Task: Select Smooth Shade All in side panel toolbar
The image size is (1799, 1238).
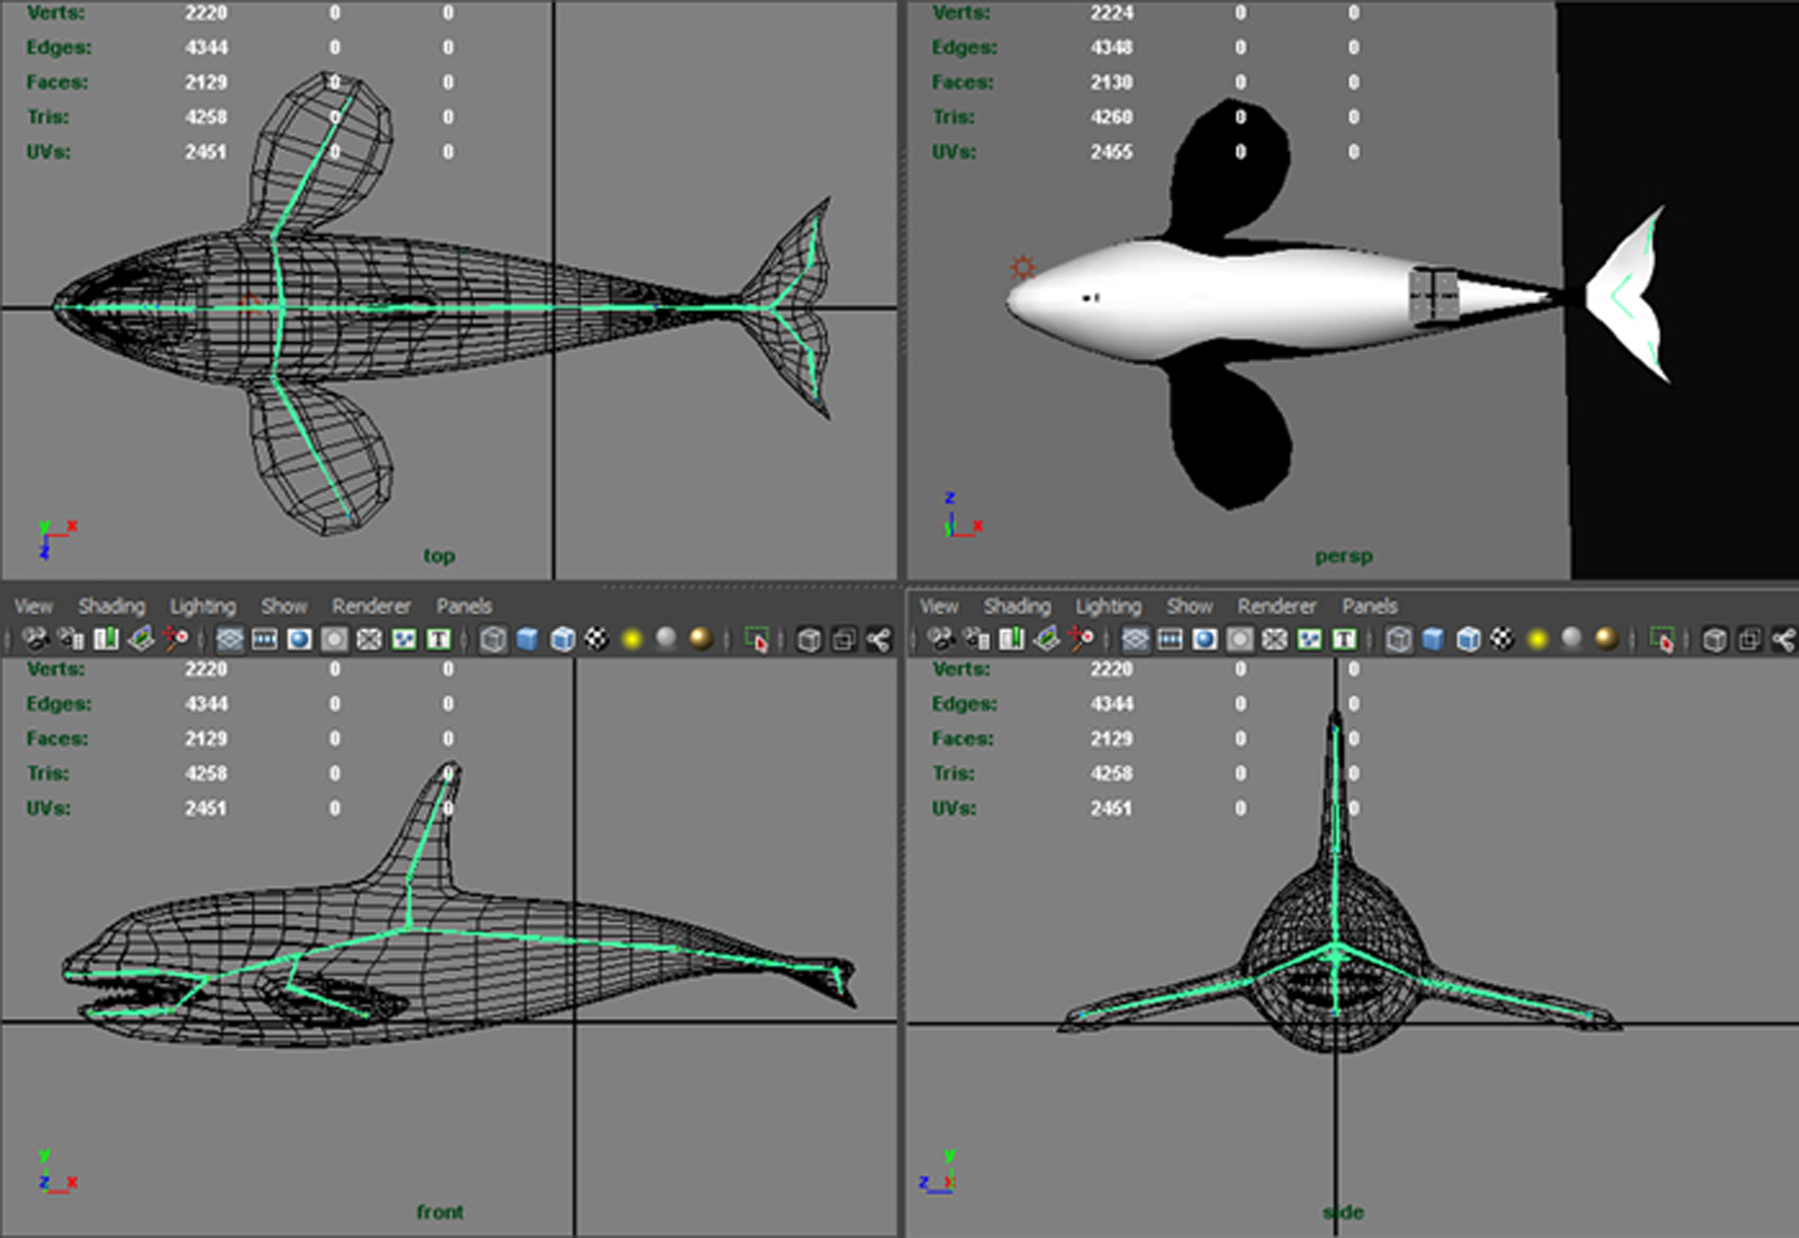Action: [1433, 640]
